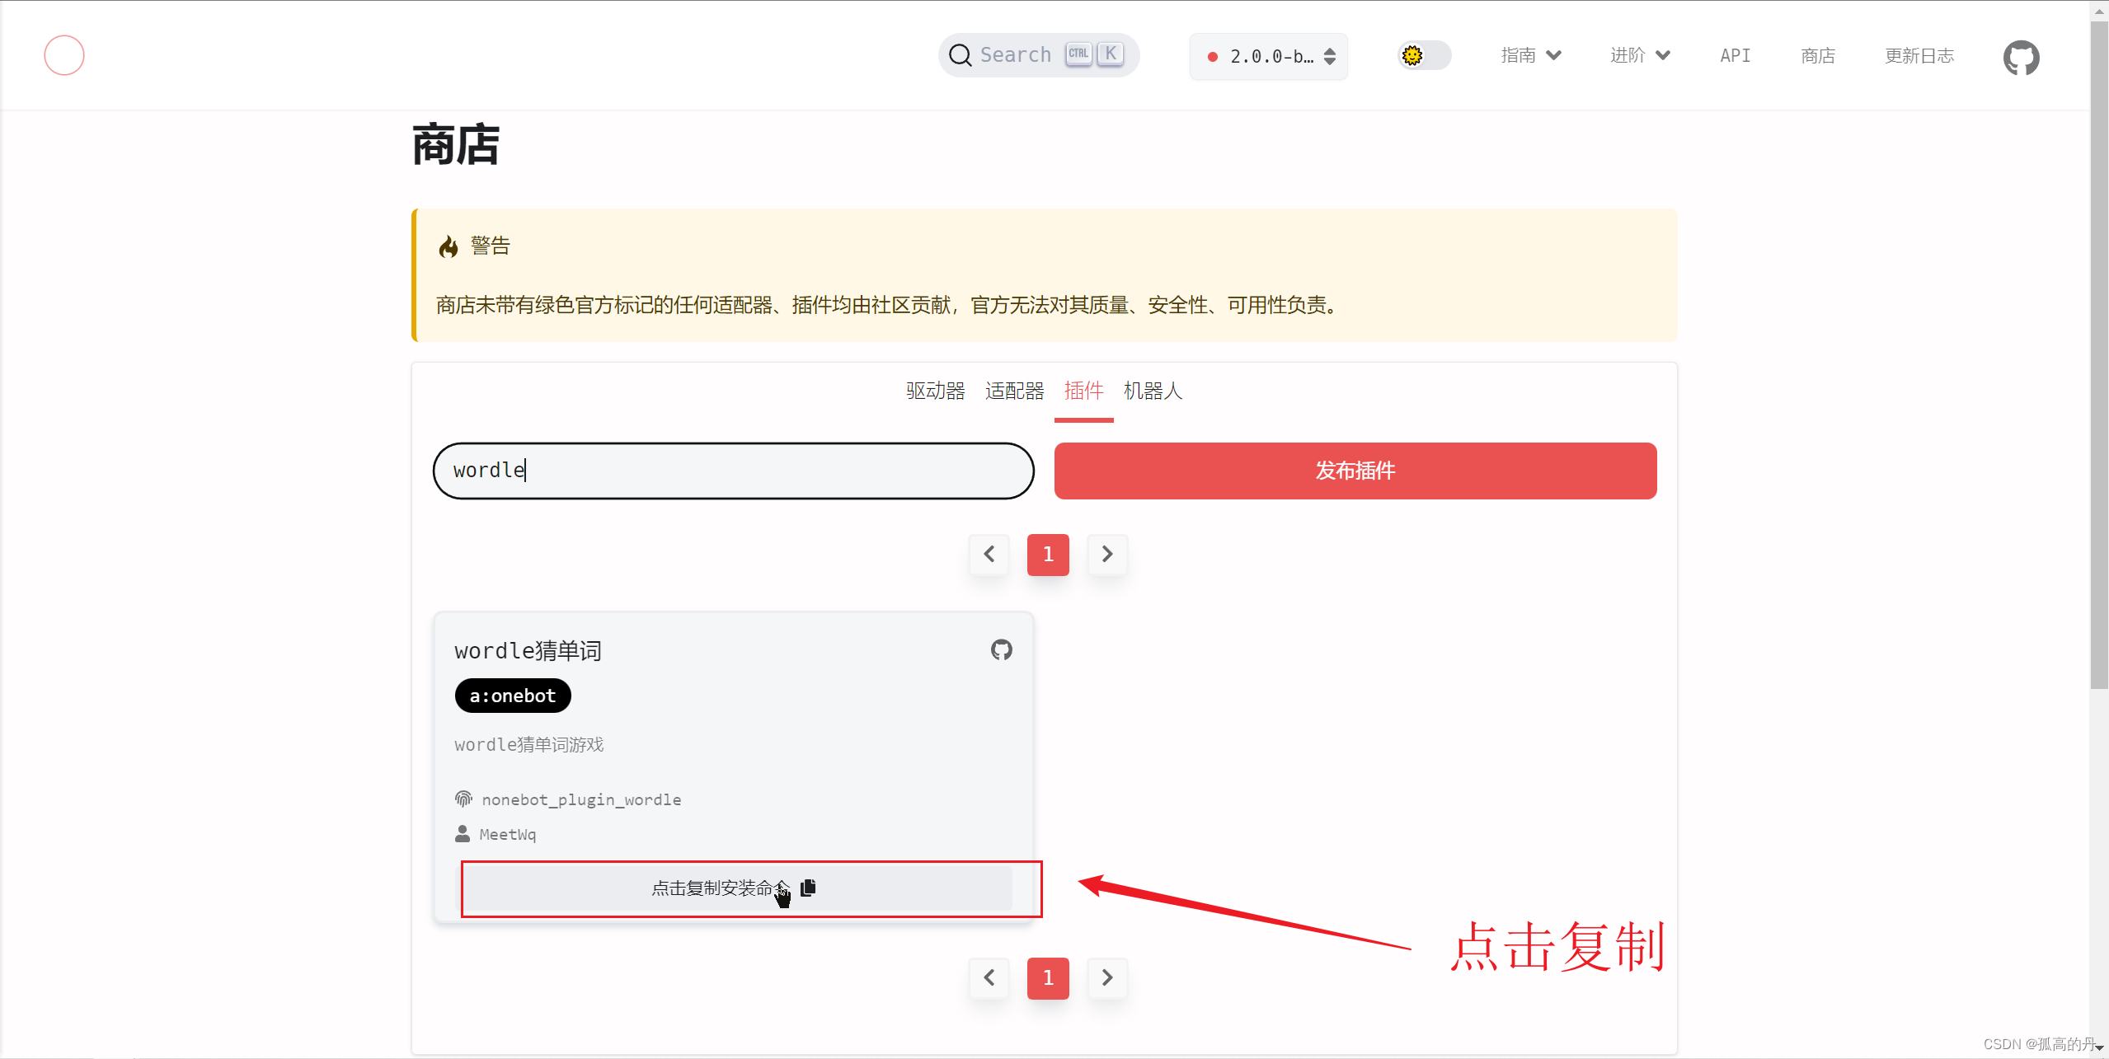Open the 更新日志 page
2109x1059 pixels.
click(x=1919, y=55)
